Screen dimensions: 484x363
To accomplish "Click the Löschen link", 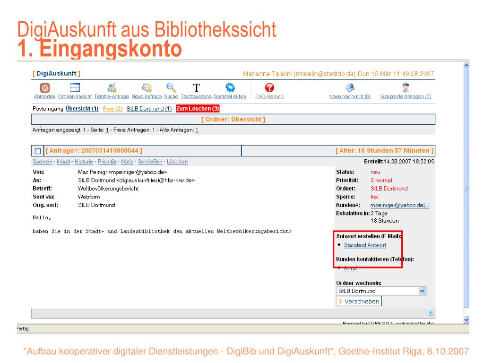I will pyautogui.click(x=177, y=162).
